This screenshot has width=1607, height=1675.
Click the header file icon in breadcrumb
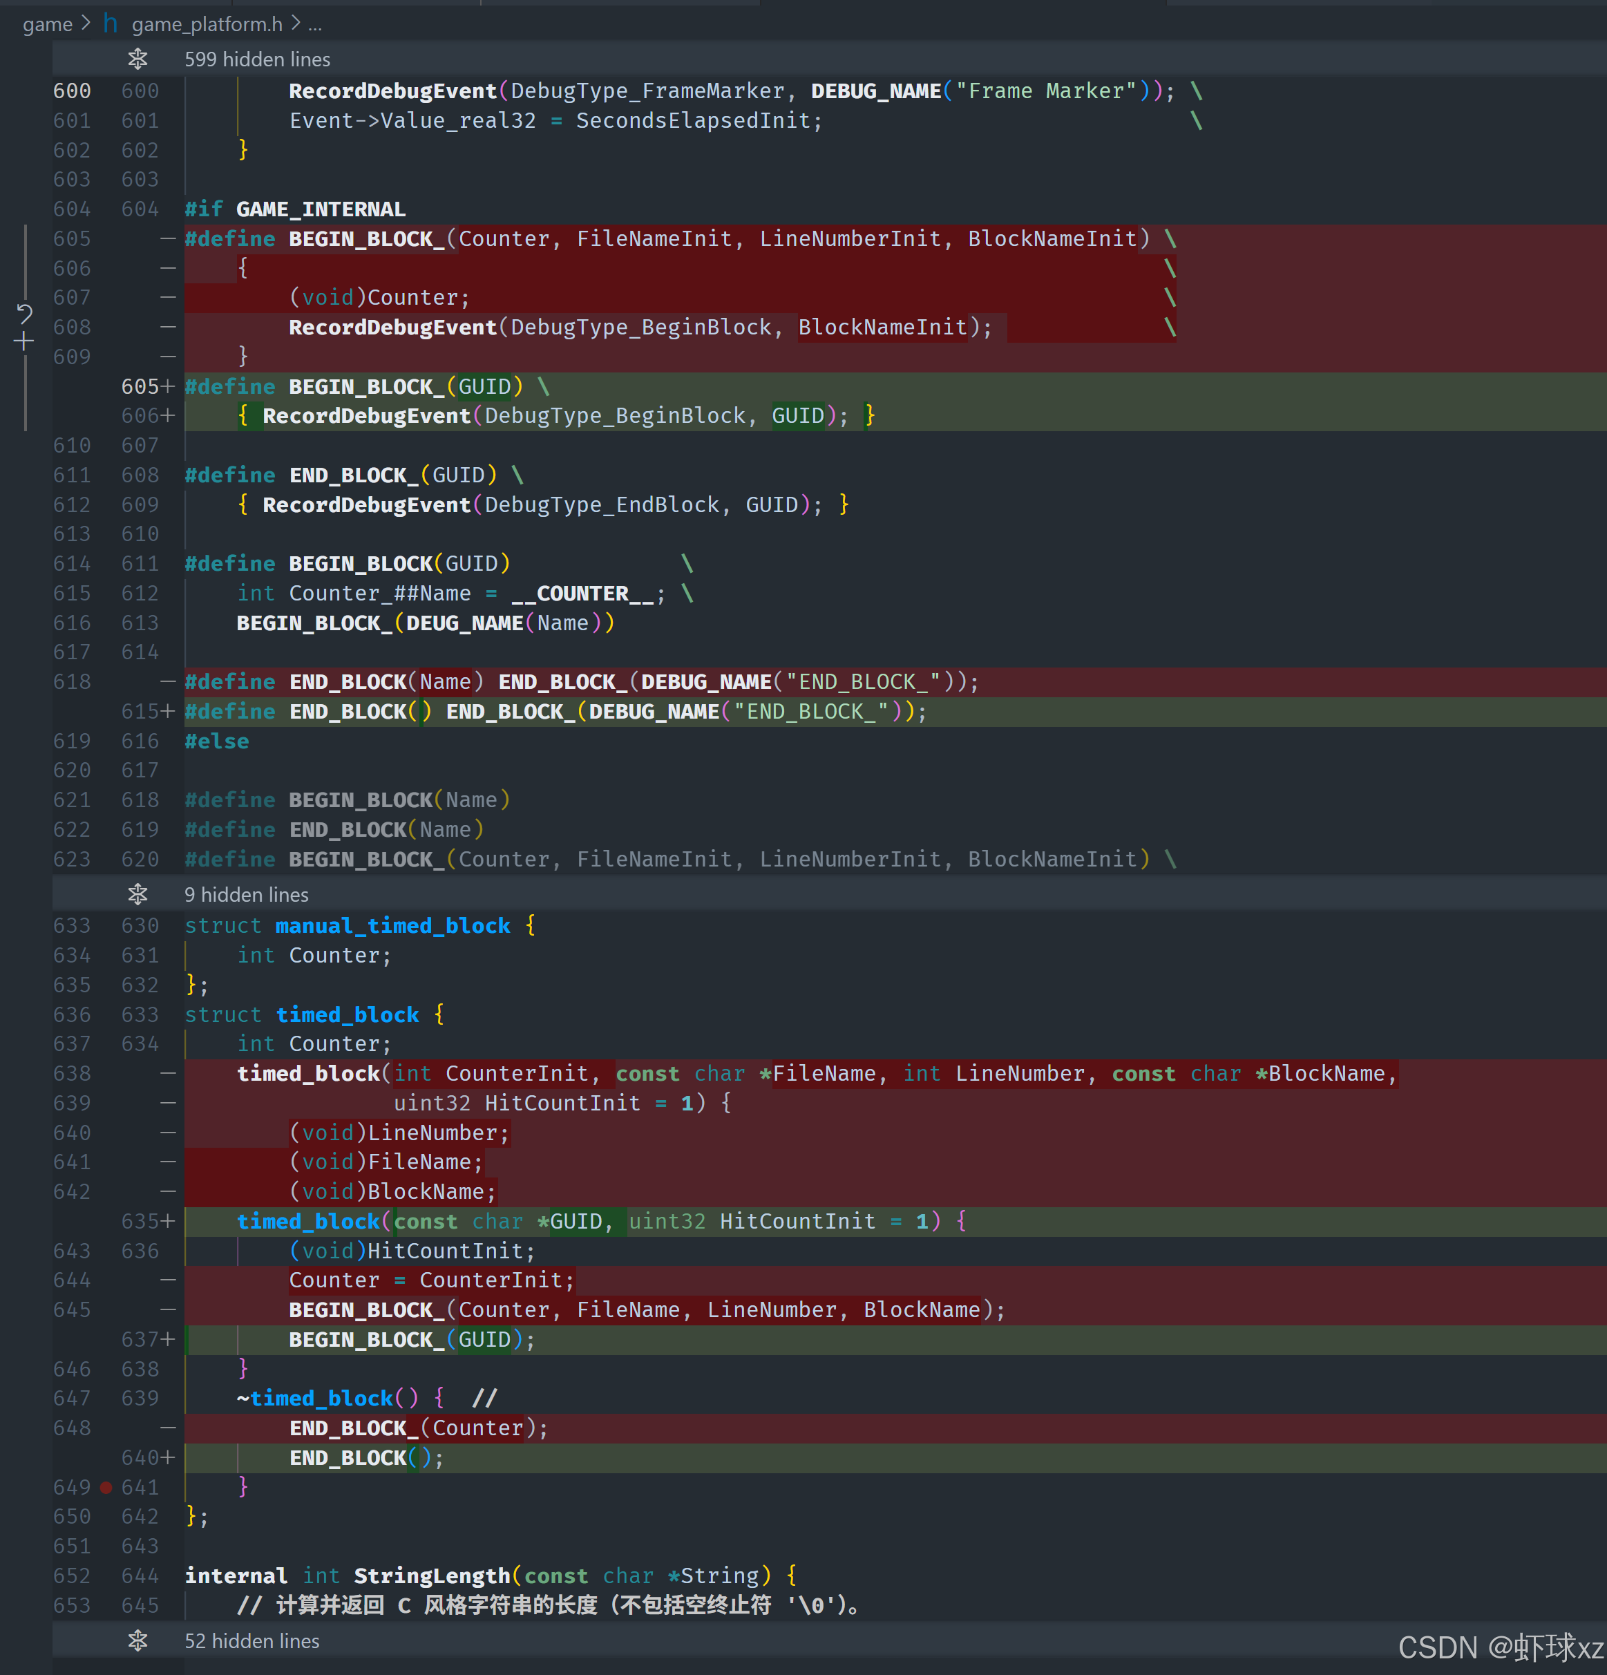[x=111, y=24]
